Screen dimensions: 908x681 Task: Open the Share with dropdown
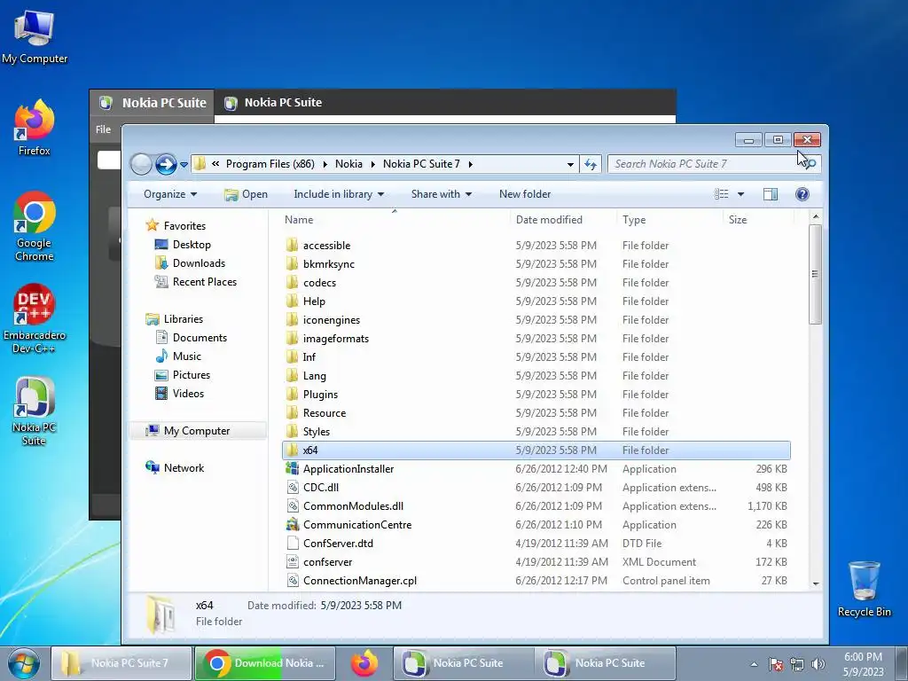click(442, 194)
